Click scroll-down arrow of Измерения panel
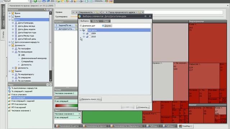 coord(51,80)
